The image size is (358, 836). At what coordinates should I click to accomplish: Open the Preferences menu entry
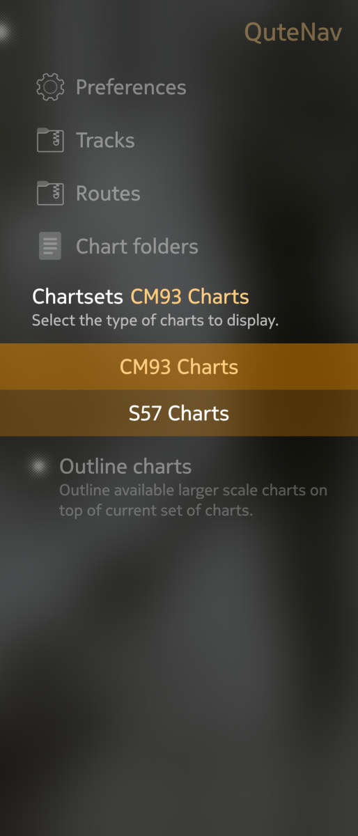pyautogui.click(x=131, y=87)
